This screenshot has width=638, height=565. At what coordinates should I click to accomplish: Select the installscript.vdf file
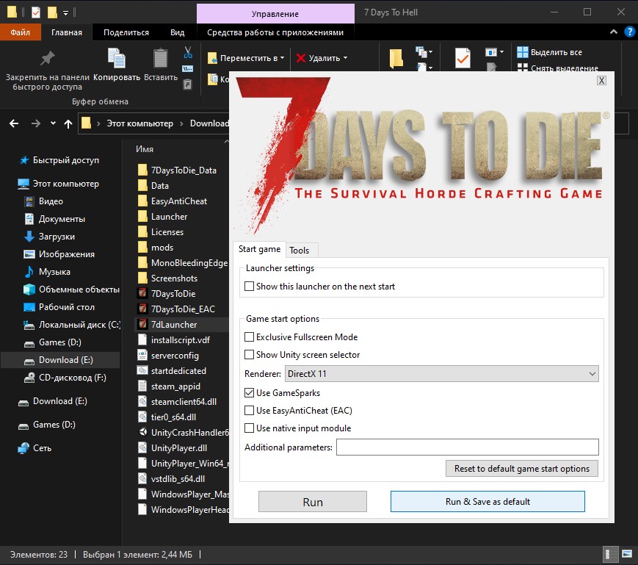[174, 340]
